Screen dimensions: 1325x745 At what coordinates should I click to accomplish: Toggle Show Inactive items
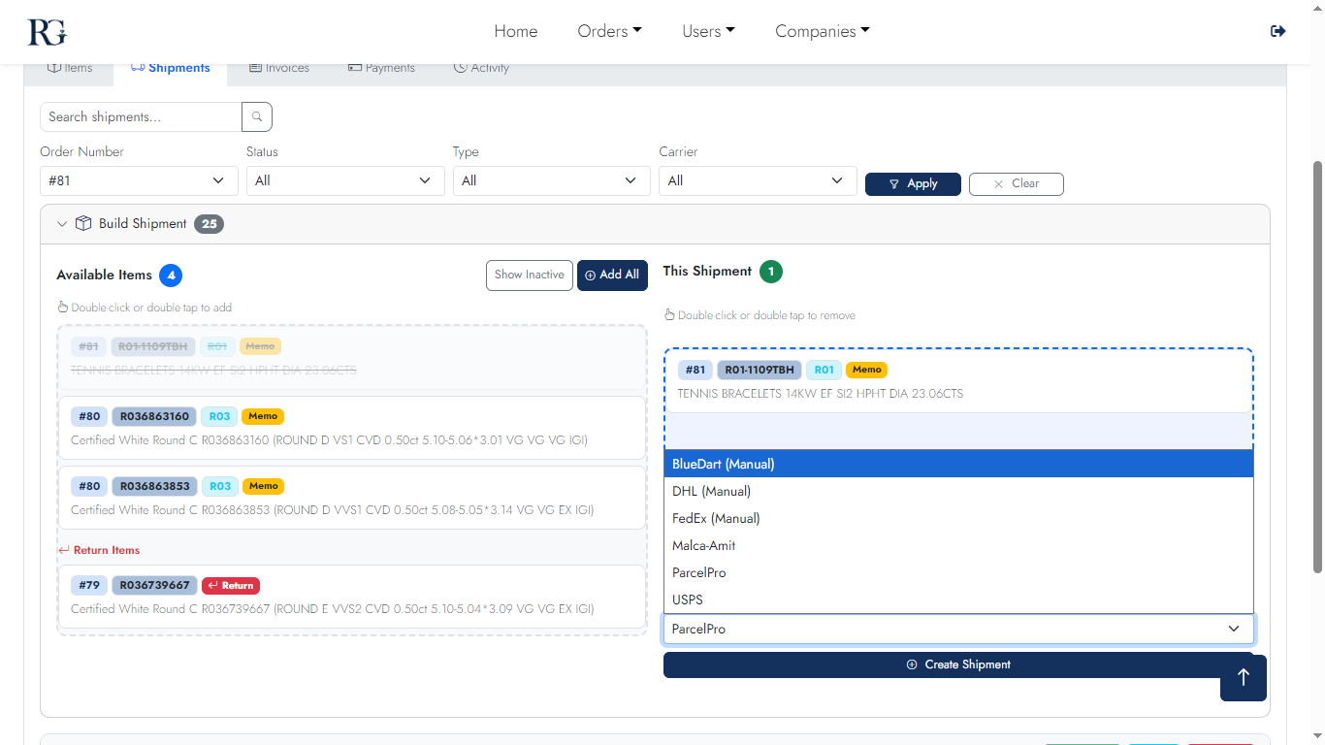[529, 275]
